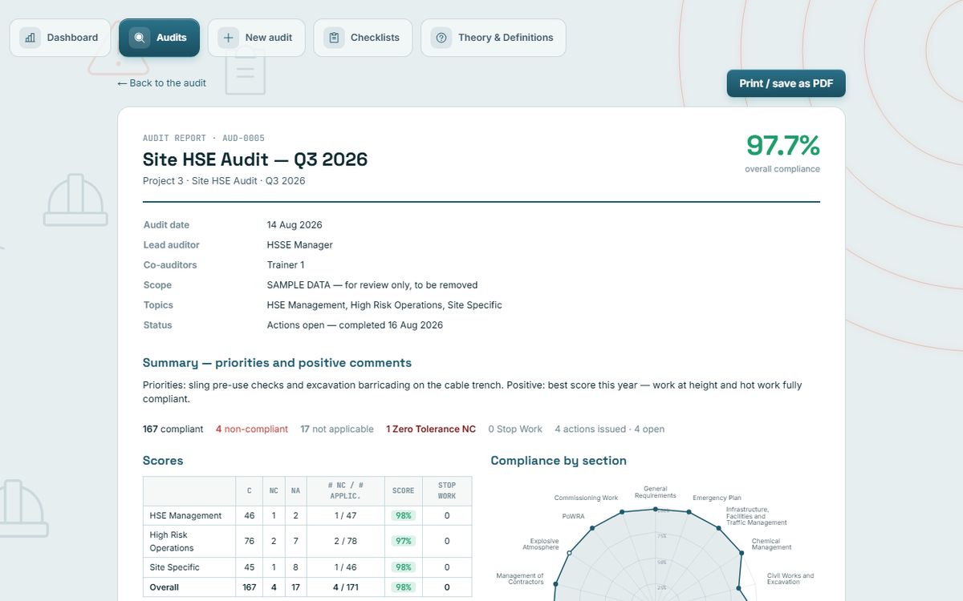Click the 4 / 171 overall cell
The height and width of the screenshot is (601, 963).
point(347,587)
